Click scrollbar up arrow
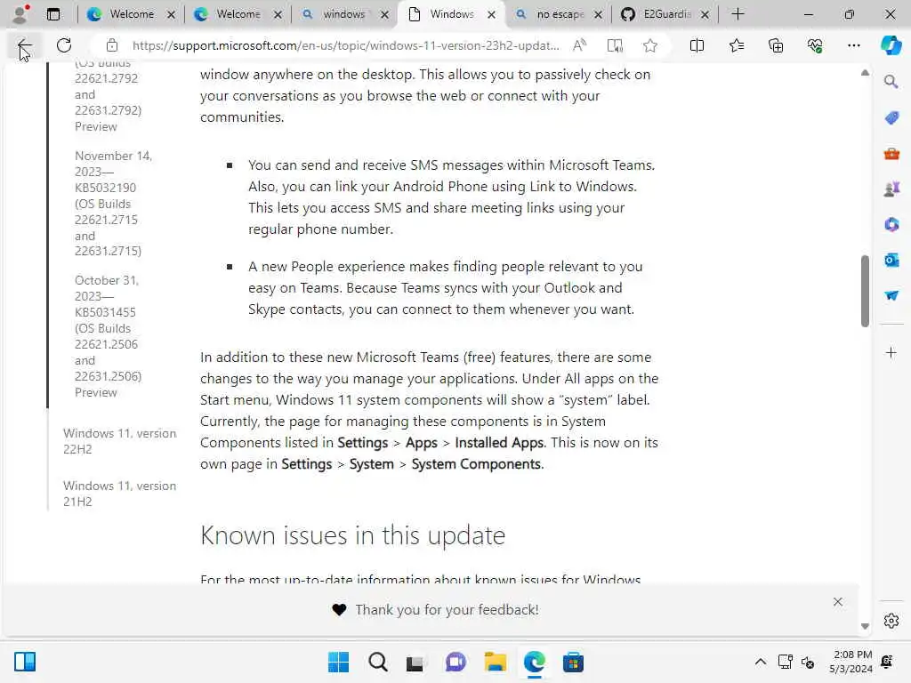 (865, 73)
